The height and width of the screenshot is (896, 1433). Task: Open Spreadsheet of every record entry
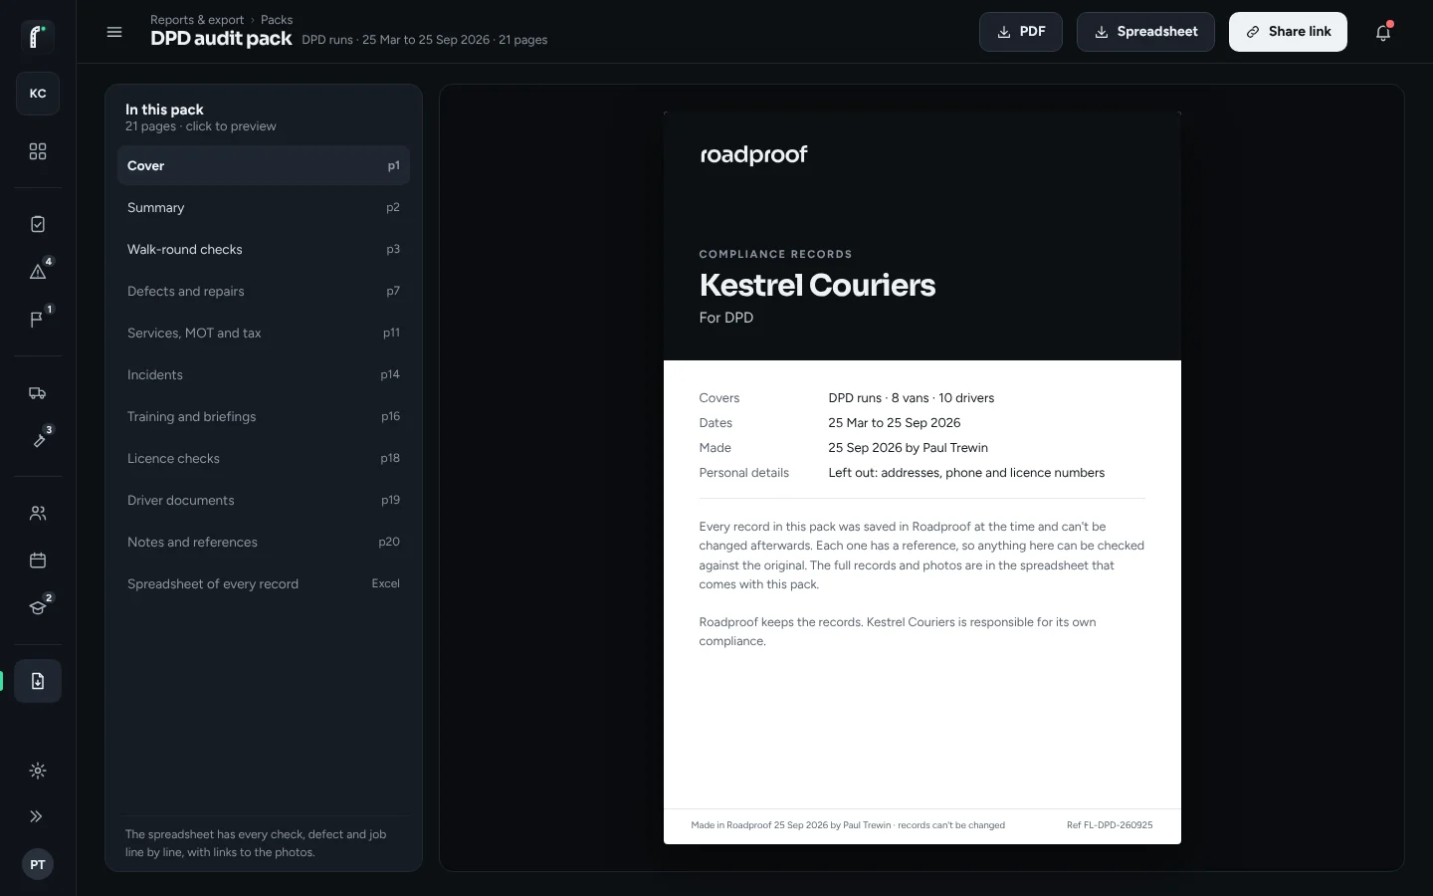point(264,584)
